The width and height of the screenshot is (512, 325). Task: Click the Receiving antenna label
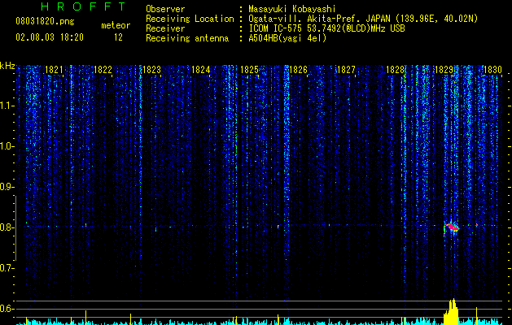pos(187,38)
